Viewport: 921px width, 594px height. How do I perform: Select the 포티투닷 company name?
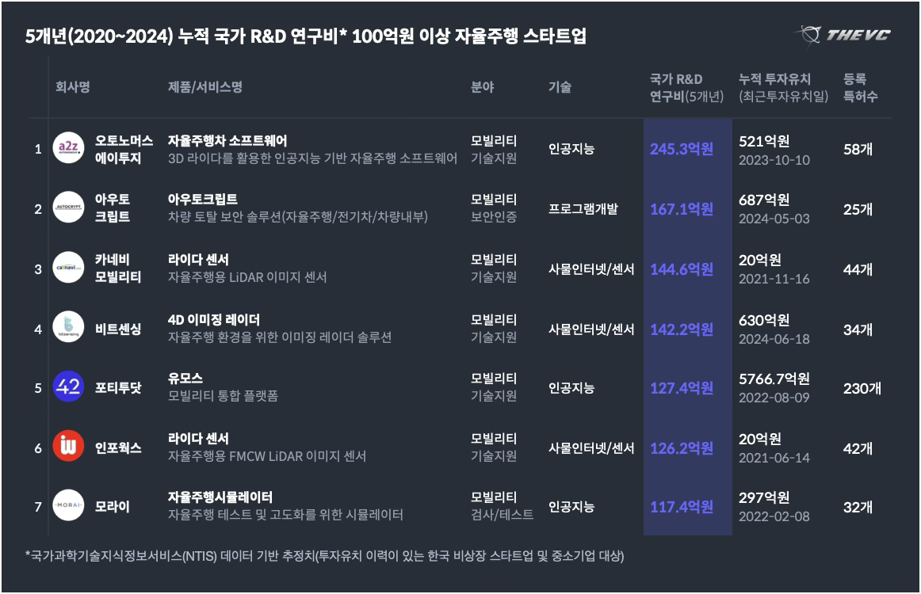pyautogui.click(x=118, y=388)
